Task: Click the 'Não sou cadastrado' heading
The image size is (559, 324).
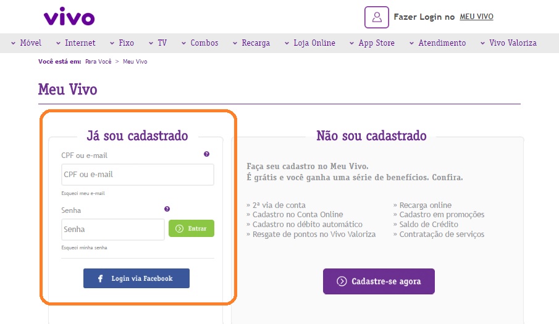Action: pos(371,136)
